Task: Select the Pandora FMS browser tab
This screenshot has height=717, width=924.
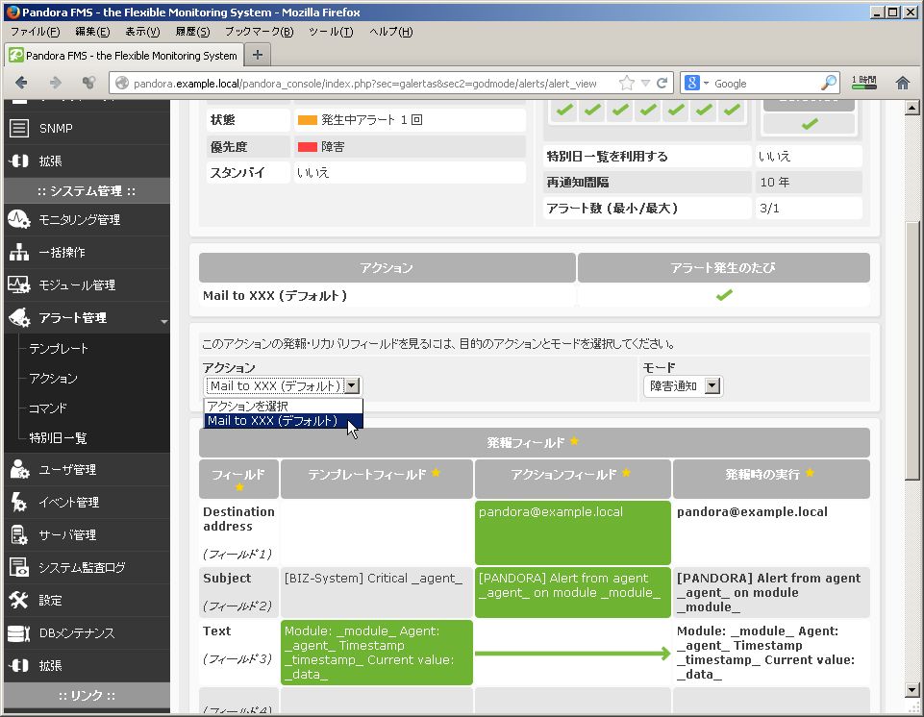Action: tap(122, 56)
